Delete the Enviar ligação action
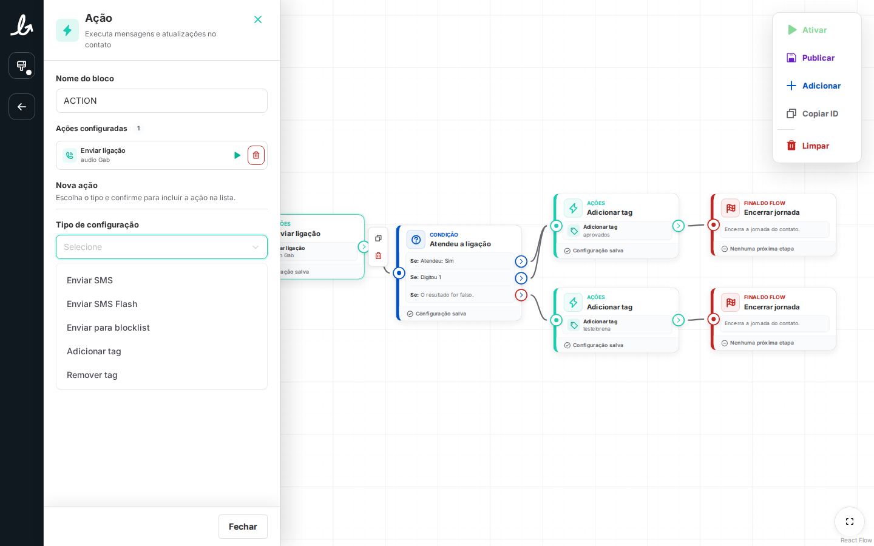 coord(256,155)
